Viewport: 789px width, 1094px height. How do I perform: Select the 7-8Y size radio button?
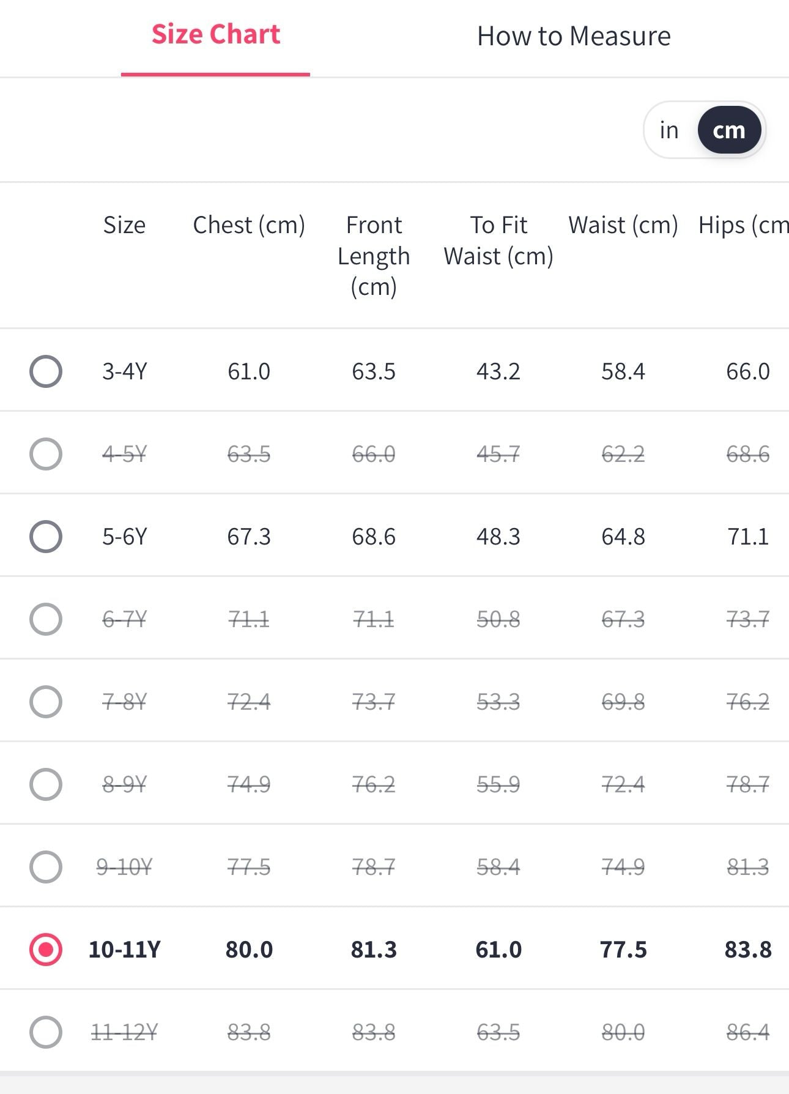point(46,701)
